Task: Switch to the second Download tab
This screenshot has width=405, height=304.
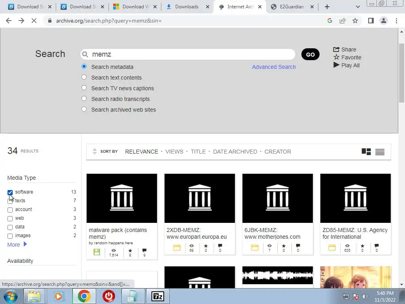Action: click(x=82, y=7)
